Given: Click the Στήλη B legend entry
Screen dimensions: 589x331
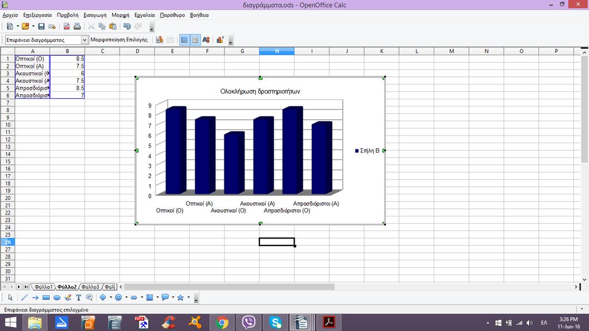Looking at the screenshot, I should pos(367,151).
